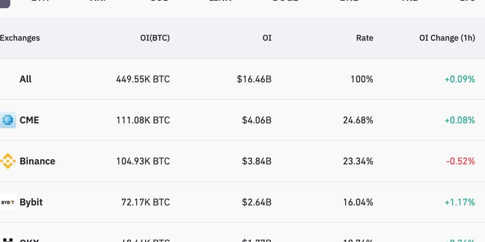Click the $16.46B total OI value
Image resolution: width=485 pixels, height=242 pixels.
pos(254,79)
